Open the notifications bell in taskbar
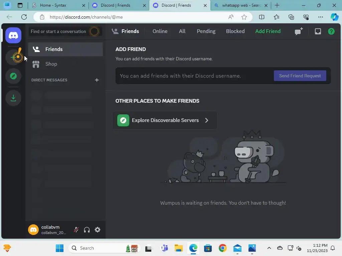The image size is (342, 256). (333, 248)
